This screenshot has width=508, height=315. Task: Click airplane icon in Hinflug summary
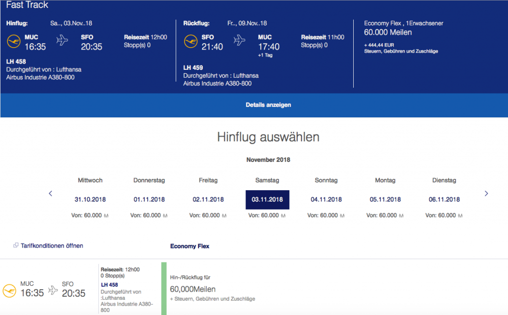(x=62, y=41)
